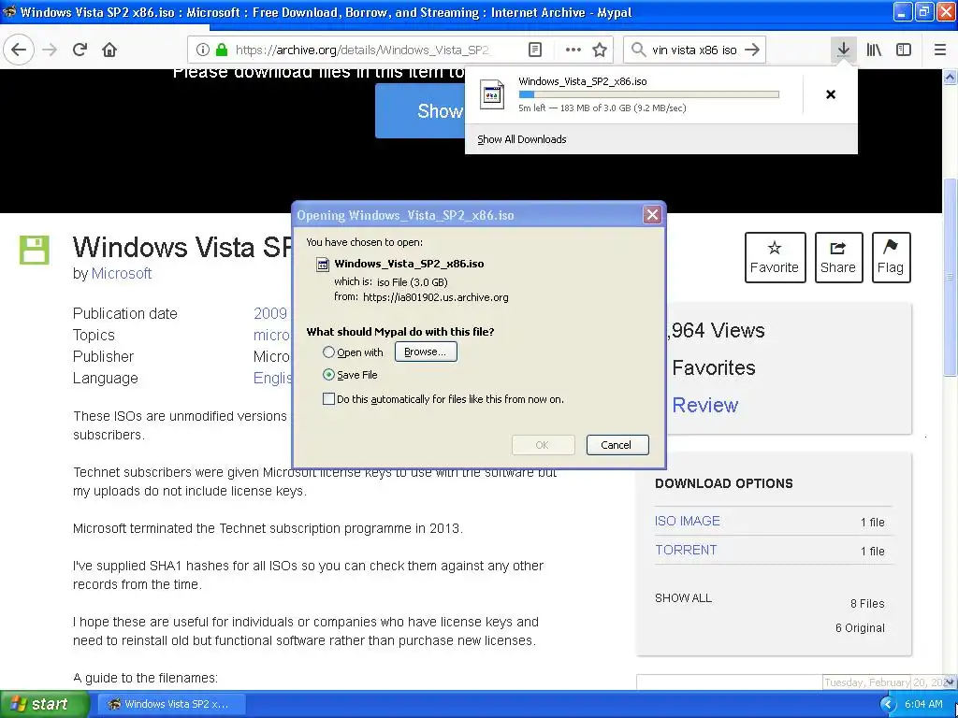Show sidebars toolbar icon

click(904, 50)
